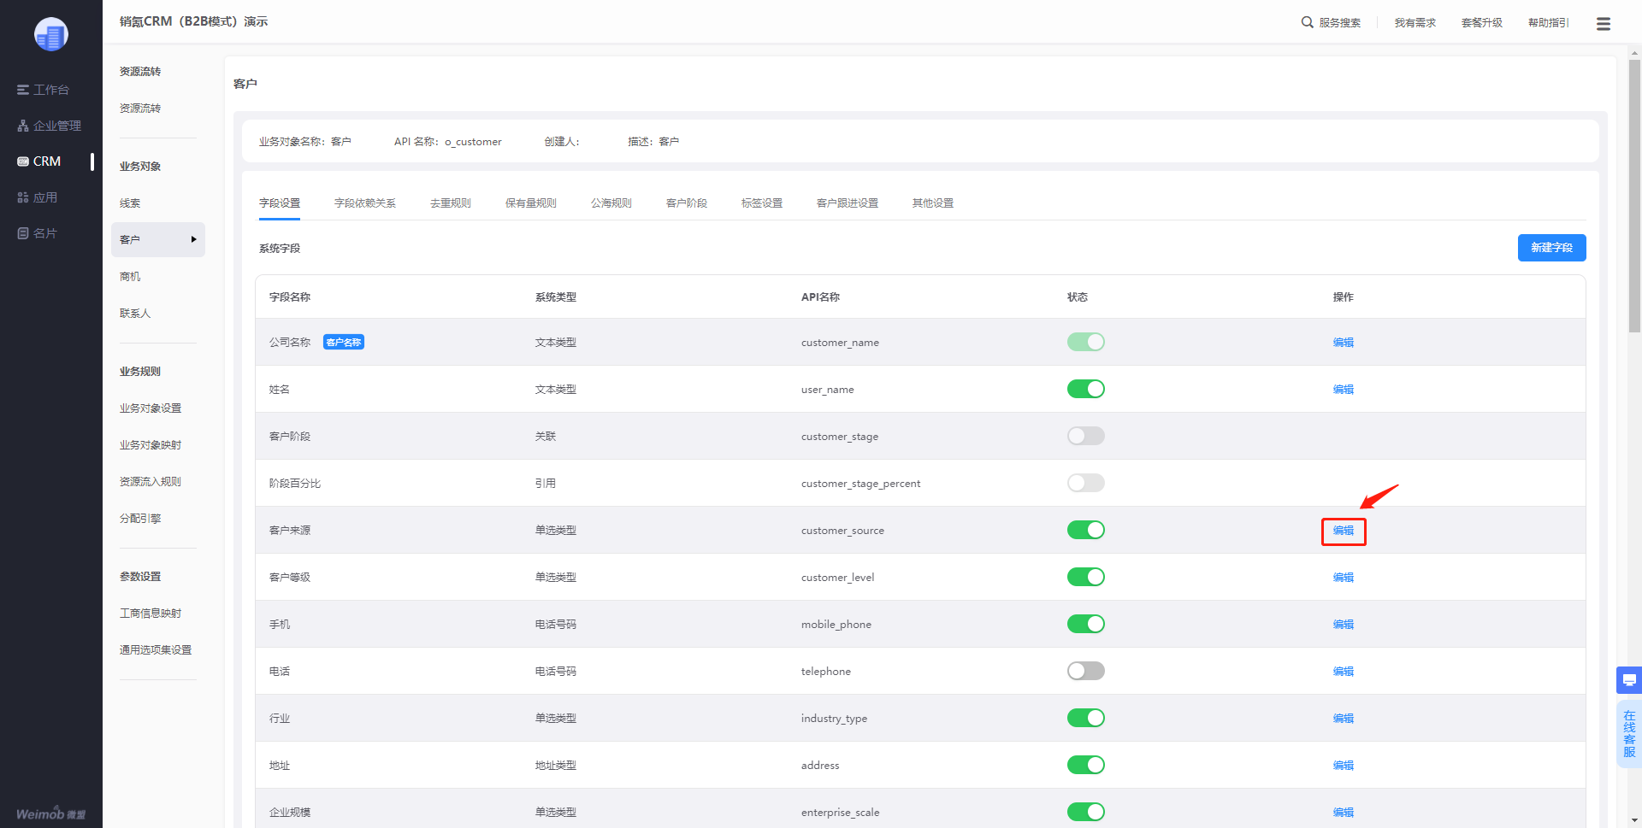Screen dimensions: 1642x828
Task: Switch to 客户阶段 tab
Action: [x=687, y=203]
